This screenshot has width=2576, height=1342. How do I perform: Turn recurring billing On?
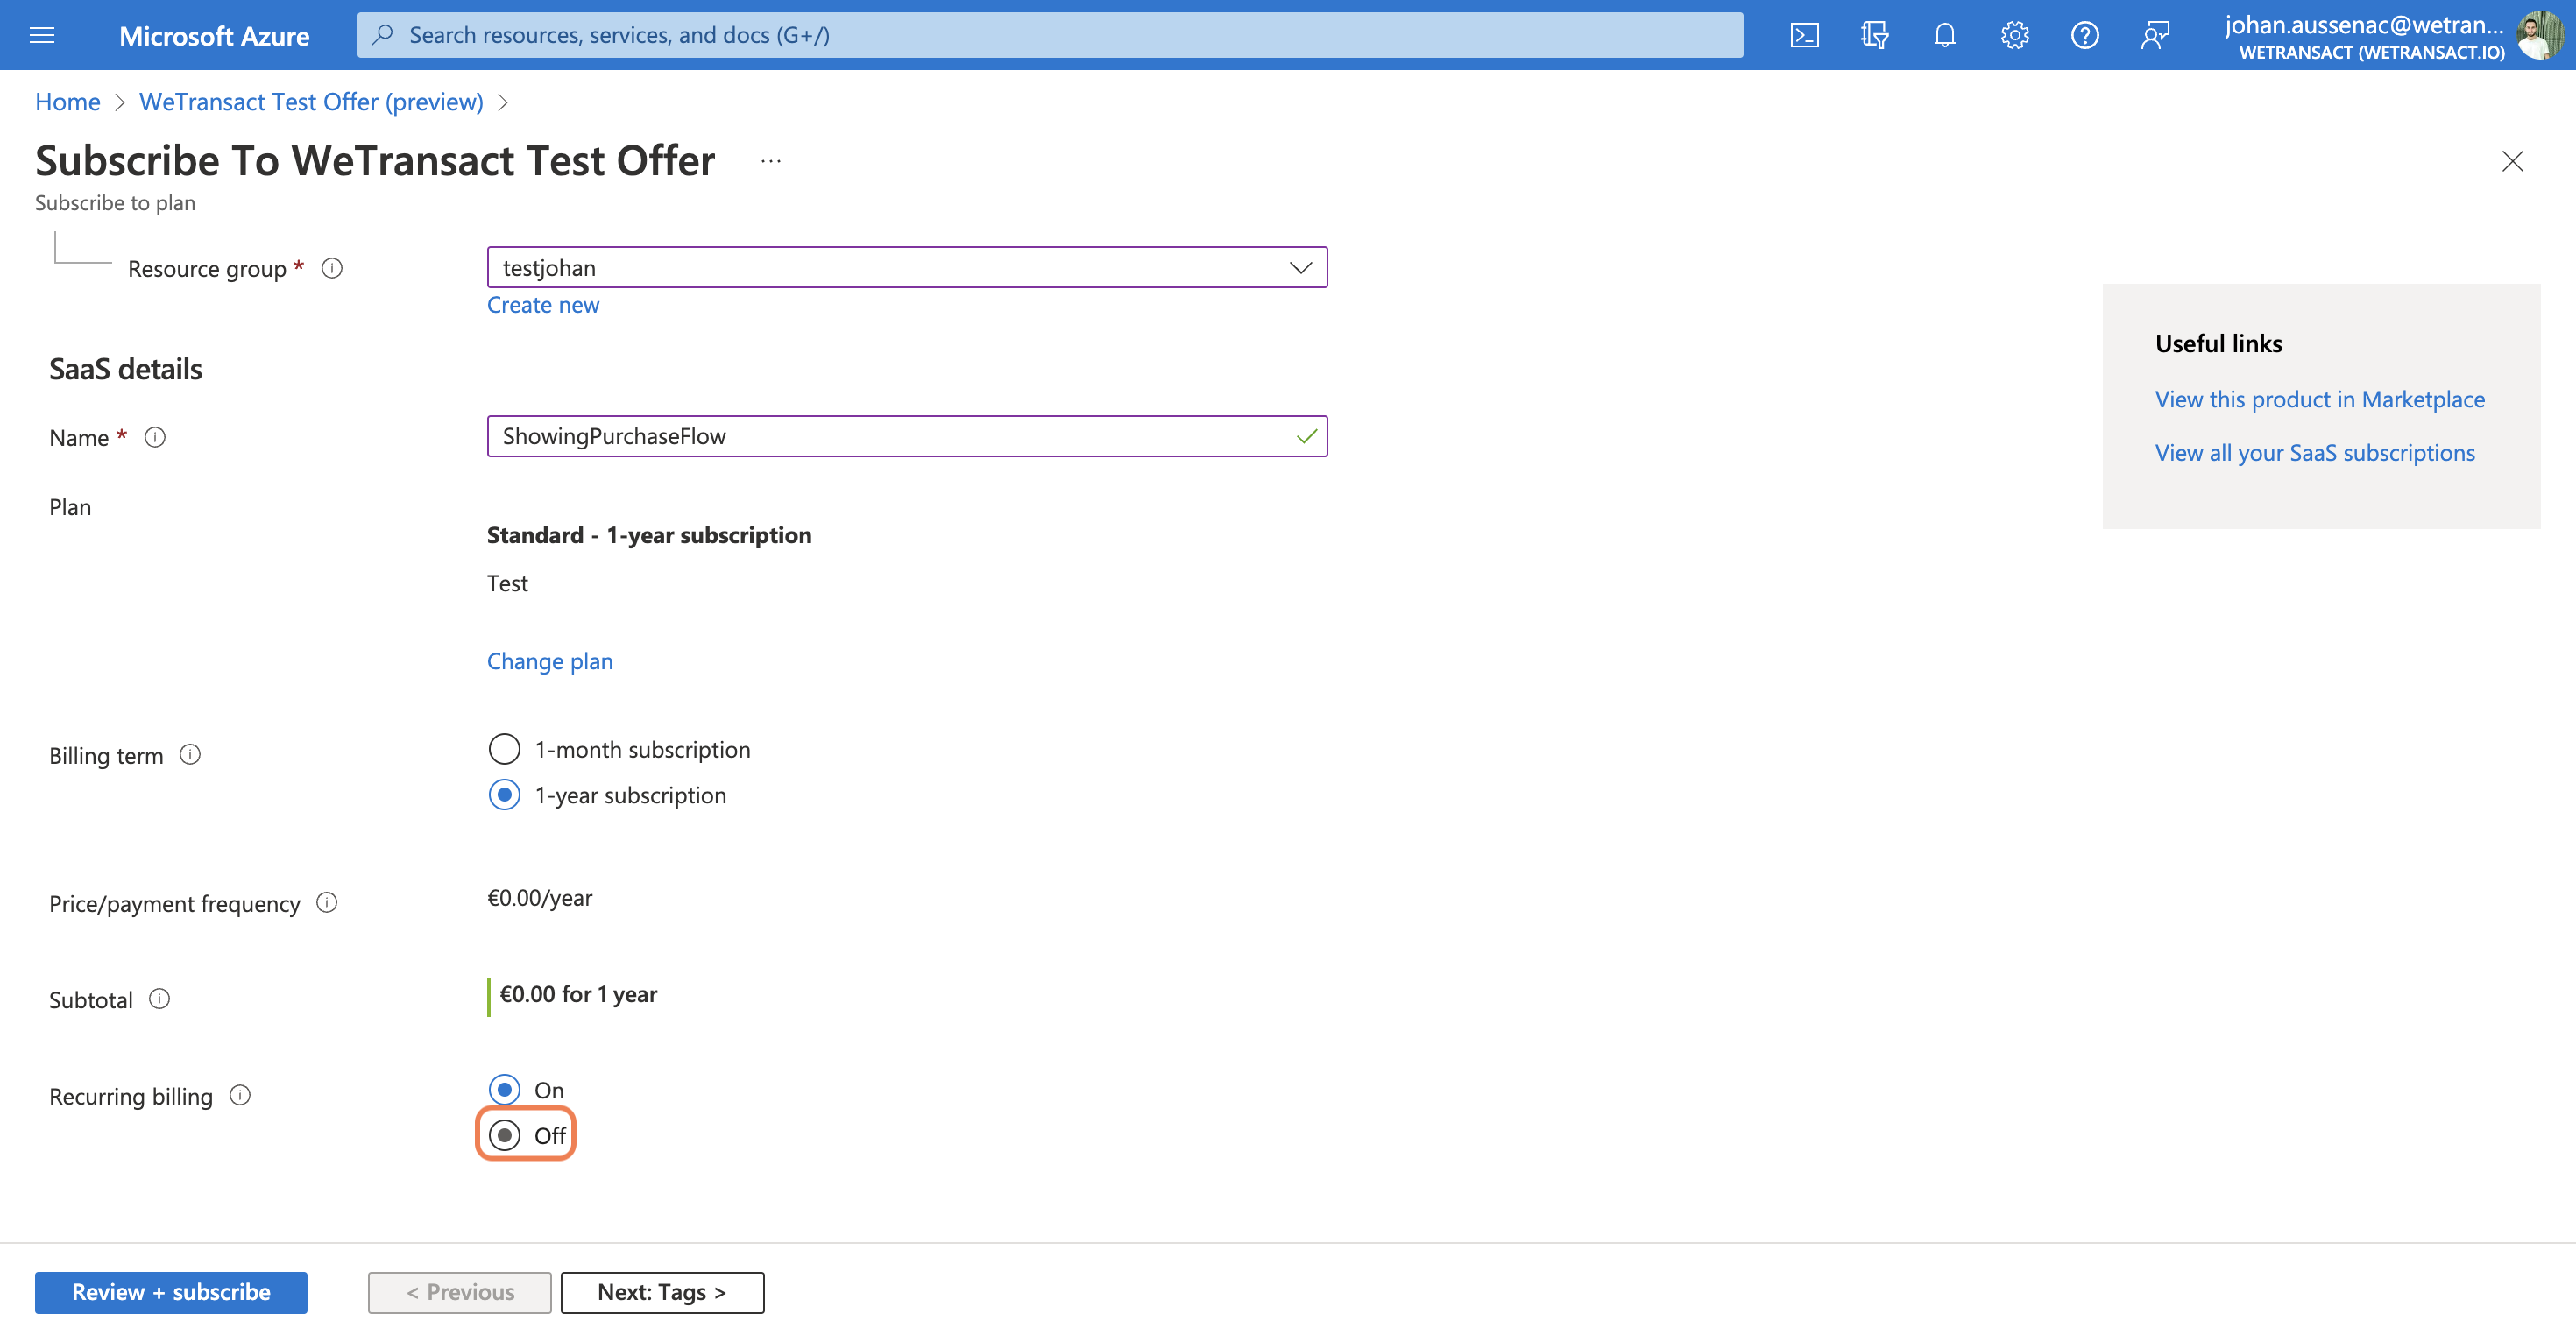[x=504, y=1090]
